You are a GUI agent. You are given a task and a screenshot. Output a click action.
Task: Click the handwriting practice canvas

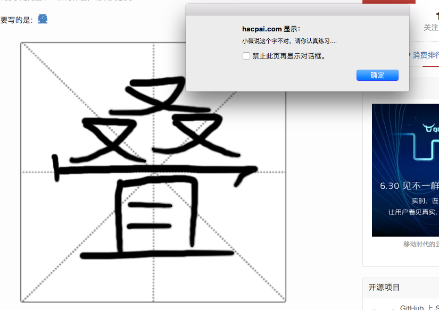[x=153, y=172]
